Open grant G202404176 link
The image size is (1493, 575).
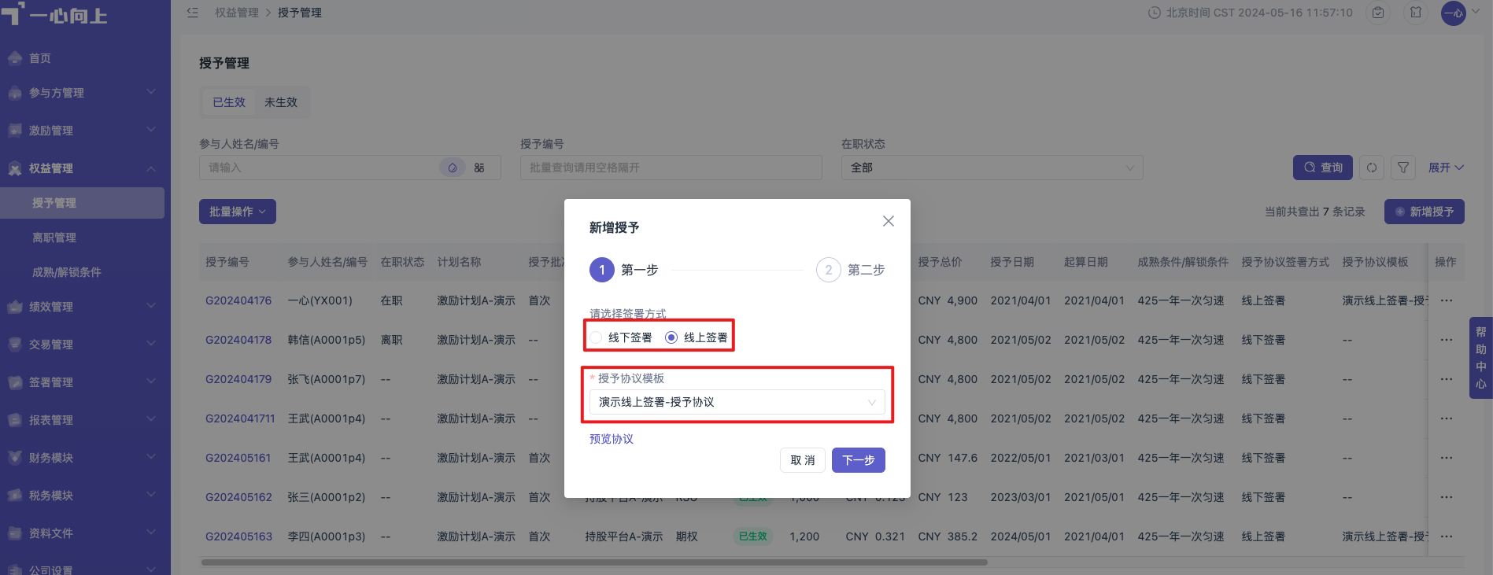238,300
